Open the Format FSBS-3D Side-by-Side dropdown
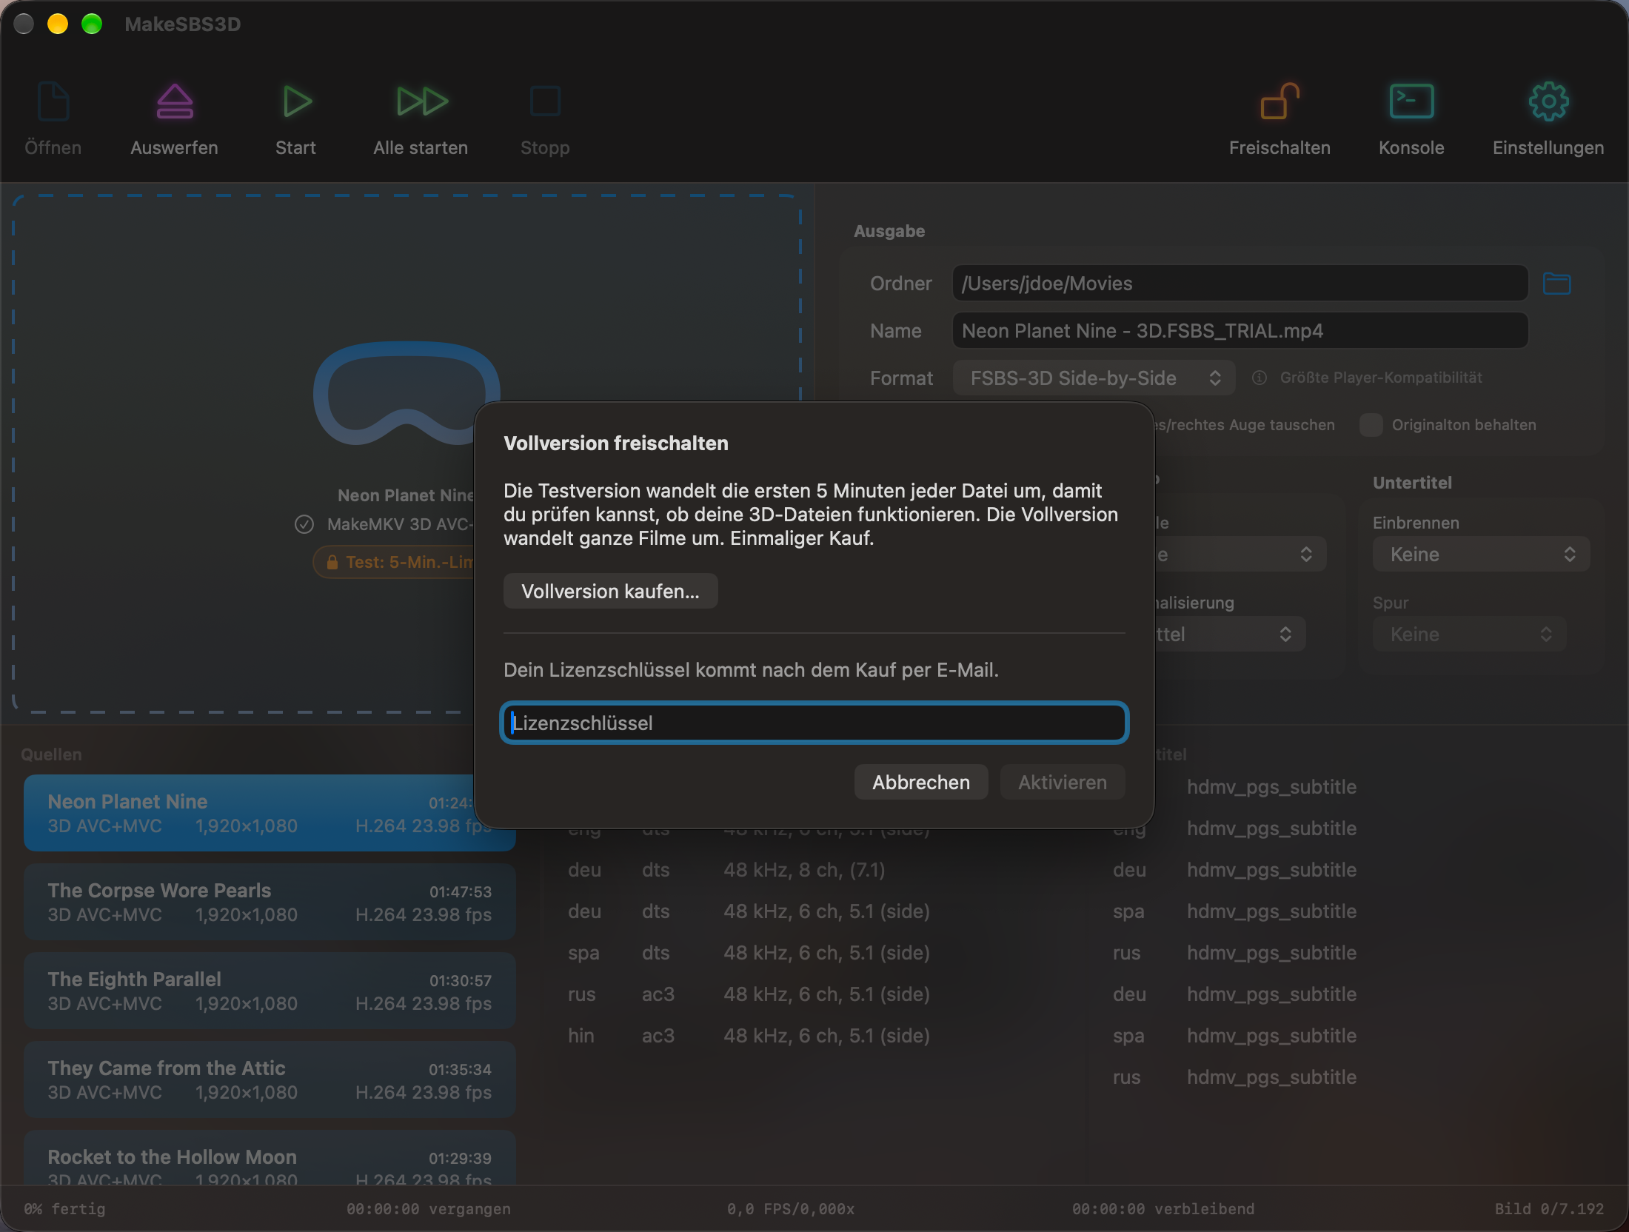 point(1094,378)
